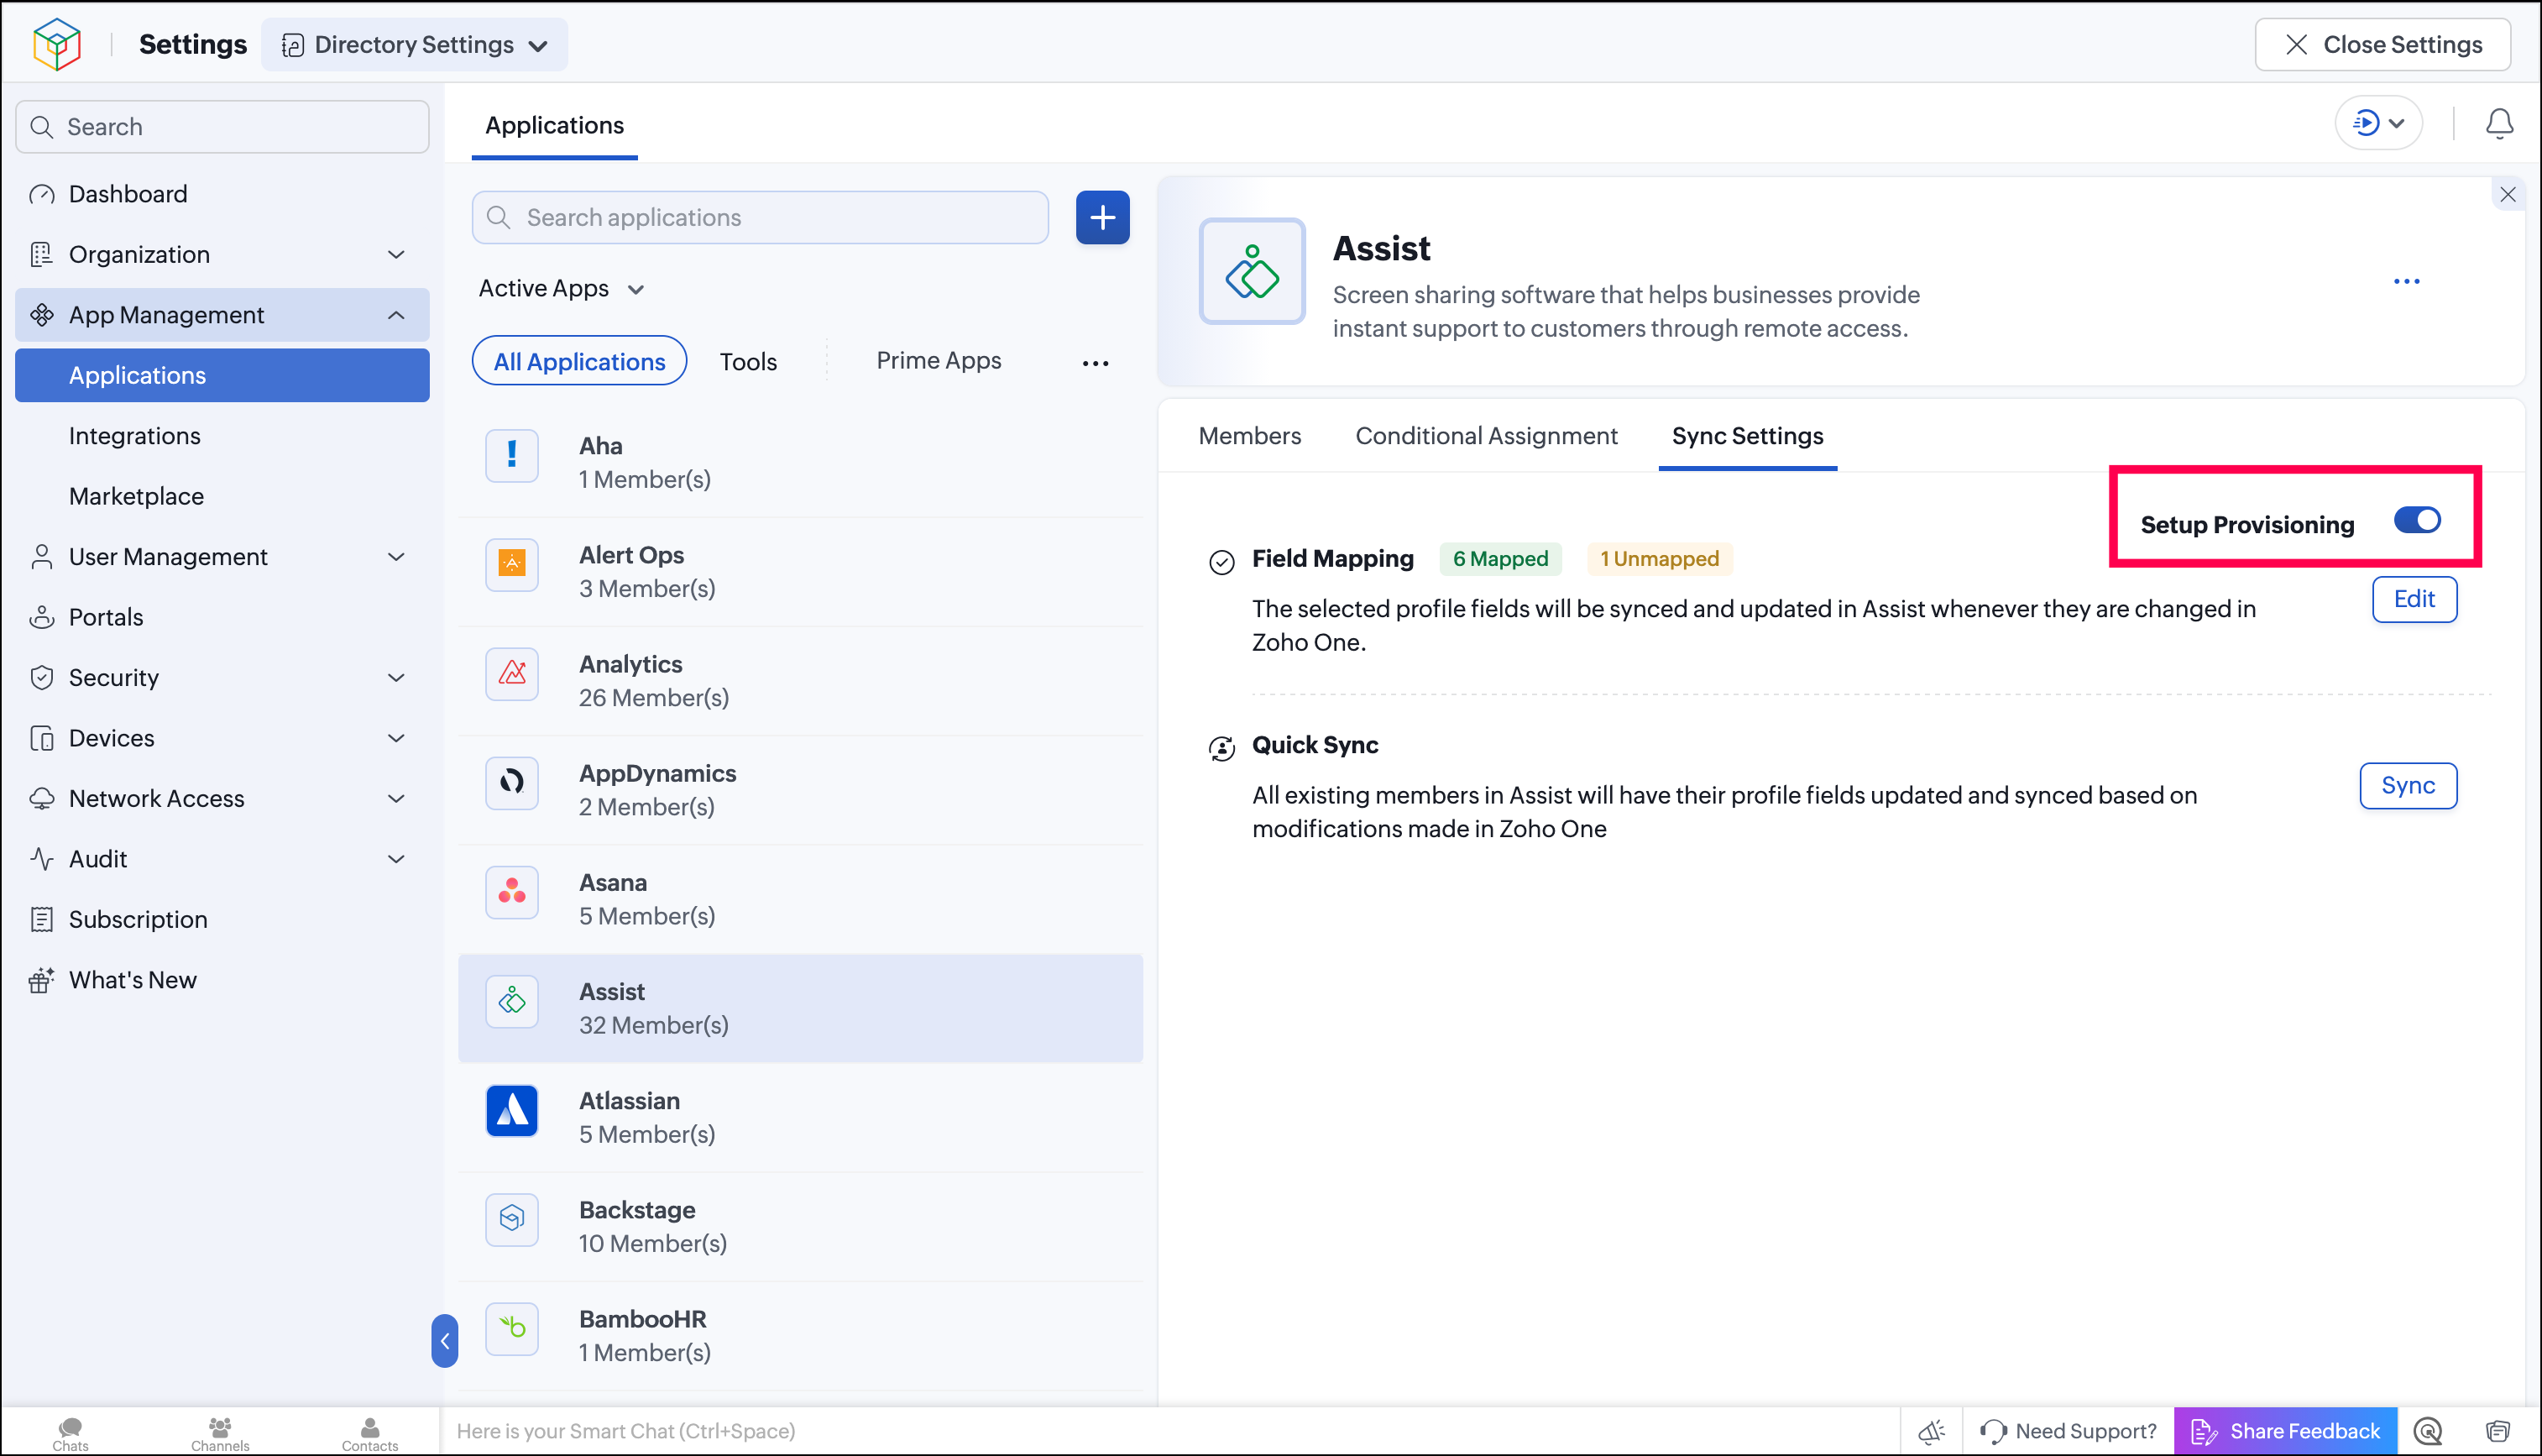This screenshot has height=1456, width=2542.
Task: Click the Zoho One cube logo
Action: tap(56, 44)
